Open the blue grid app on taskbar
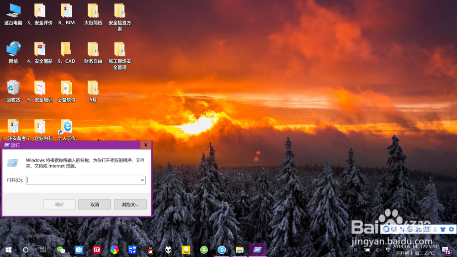 79,250
